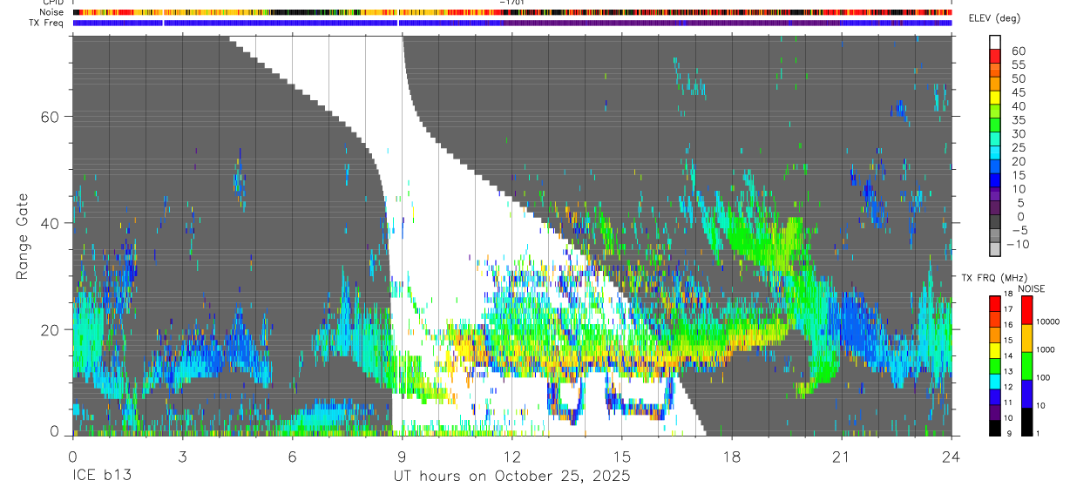Screen dimensions: 1070x494
Task: Click the white top segment of elevation colorbar
Action: click(x=995, y=42)
